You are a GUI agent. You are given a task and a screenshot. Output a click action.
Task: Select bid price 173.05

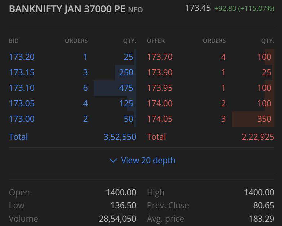(22, 103)
